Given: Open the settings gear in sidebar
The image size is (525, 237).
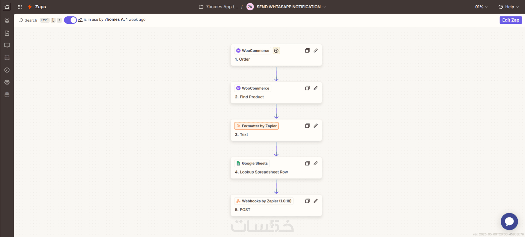Looking at the screenshot, I should point(7,82).
